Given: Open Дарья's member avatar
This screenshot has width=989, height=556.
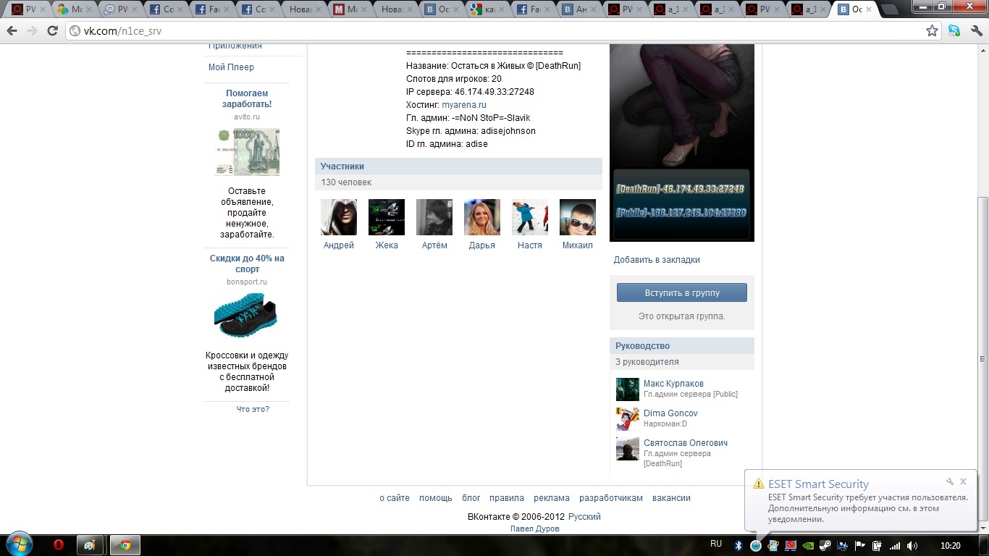Looking at the screenshot, I should pyautogui.click(x=481, y=217).
